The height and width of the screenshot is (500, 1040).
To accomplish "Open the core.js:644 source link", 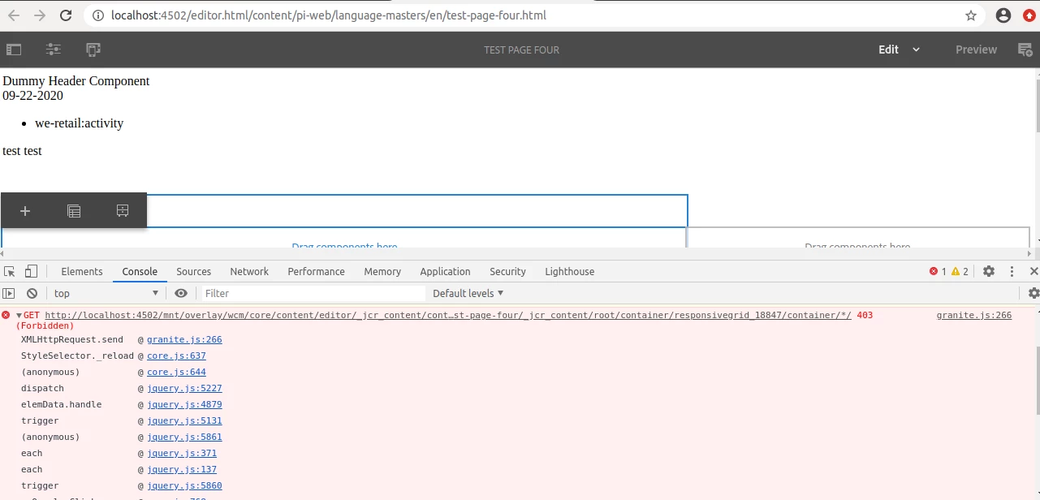I will (x=176, y=372).
